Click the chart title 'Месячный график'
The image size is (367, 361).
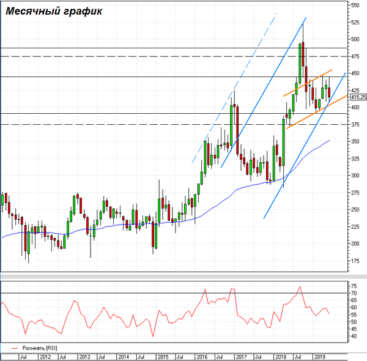click(54, 11)
